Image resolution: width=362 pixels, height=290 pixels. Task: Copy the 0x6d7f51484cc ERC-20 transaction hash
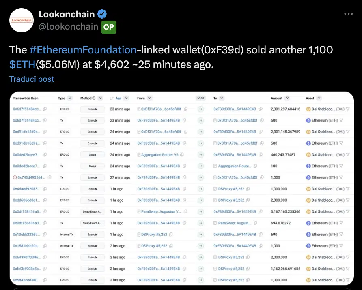coord(45,109)
